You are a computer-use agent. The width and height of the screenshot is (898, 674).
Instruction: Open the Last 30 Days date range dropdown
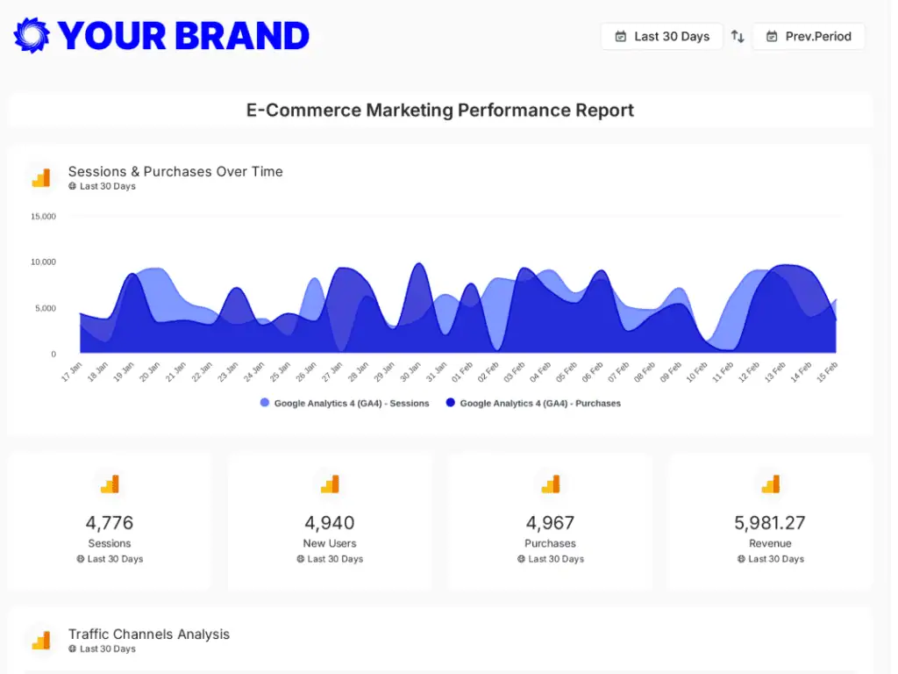[x=662, y=37]
